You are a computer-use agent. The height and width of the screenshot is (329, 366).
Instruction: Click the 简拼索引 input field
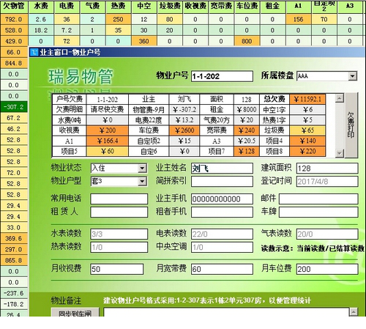tap(222, 182)
